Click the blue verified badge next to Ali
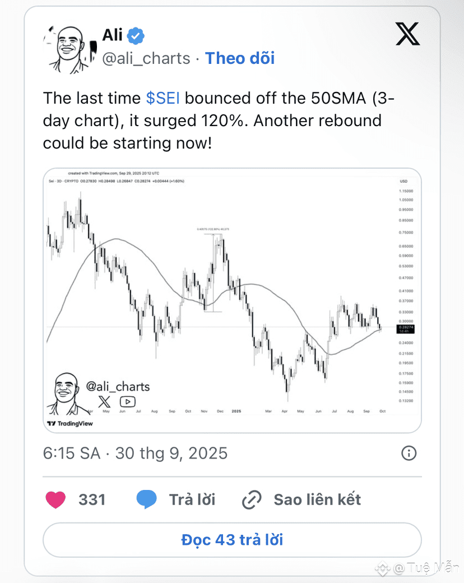Viewport: 464px width, 583px height. [x=136, y=36]
